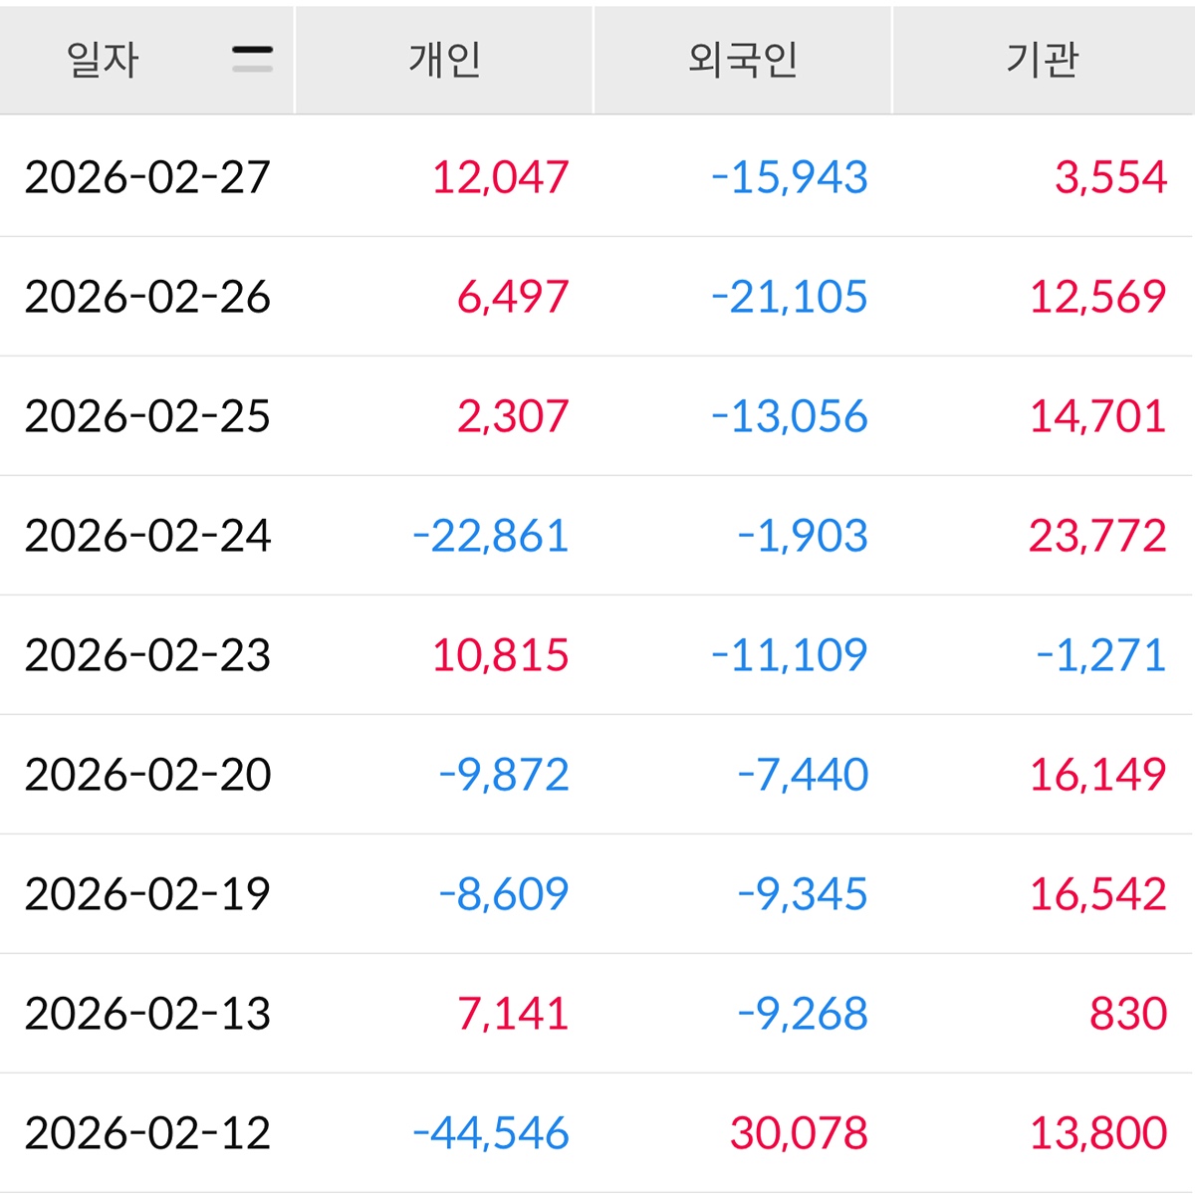Click the 2026-02-24 date cell

click(147, 536)
